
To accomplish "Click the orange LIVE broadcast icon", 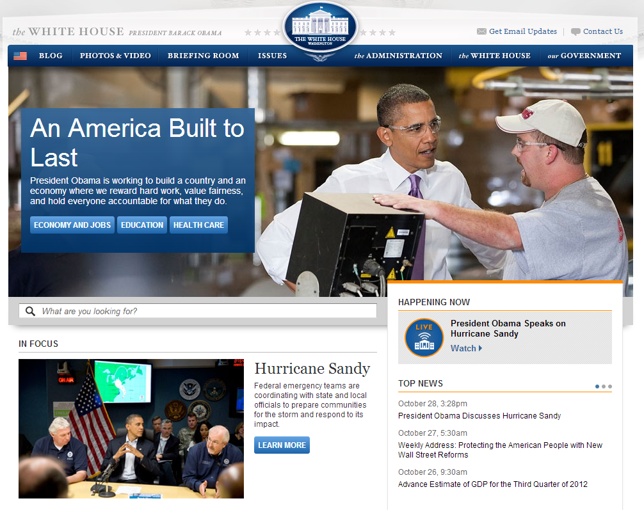I will point(424,337).
